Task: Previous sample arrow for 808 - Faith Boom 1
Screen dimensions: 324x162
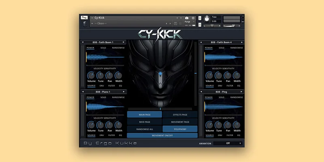Action: [x=83, y=42]
